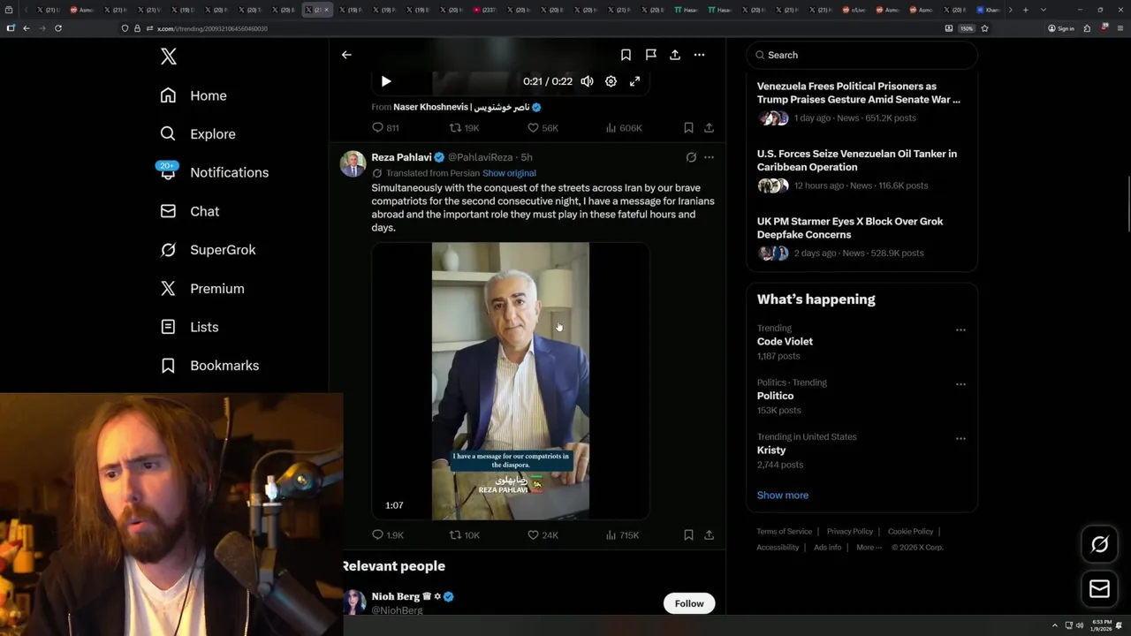Screen dimensions: 1131x636
Task: Click the X logo in sidebar
Action: tap(169, 57)
